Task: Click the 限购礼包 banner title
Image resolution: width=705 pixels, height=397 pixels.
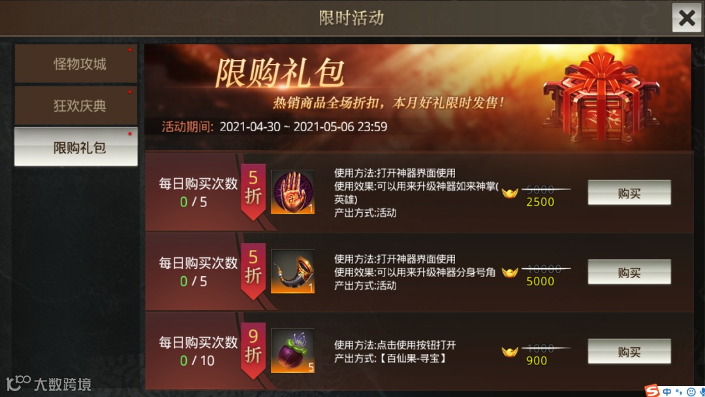Action: pos(280,73)
